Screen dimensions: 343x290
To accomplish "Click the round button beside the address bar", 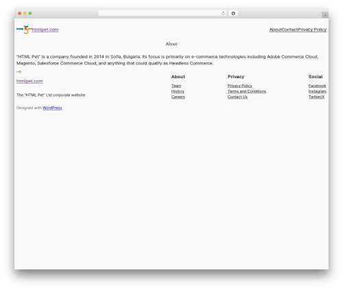I will tap(233, 13).
